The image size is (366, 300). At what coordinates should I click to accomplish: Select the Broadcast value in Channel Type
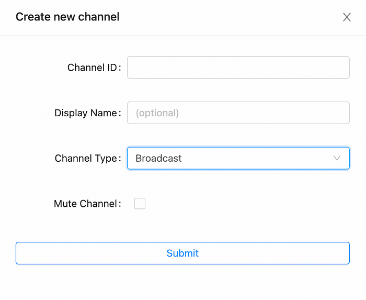click(158, 158)
